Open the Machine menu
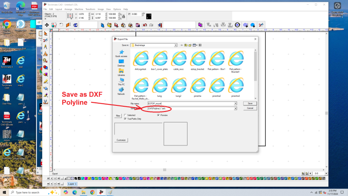The height and width of the screenshot is (196, 348). click(x=79, y=9)
